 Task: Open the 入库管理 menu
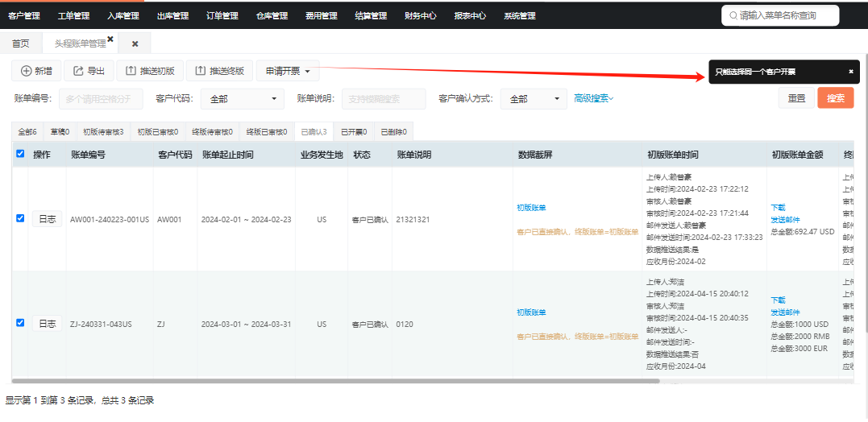click(x=123, y=16)
